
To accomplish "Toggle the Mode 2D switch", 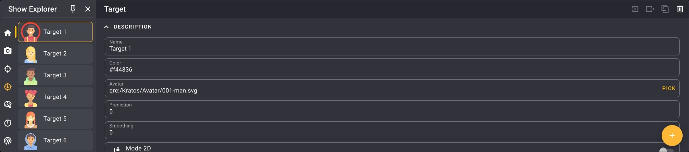I will click(666, 150).
